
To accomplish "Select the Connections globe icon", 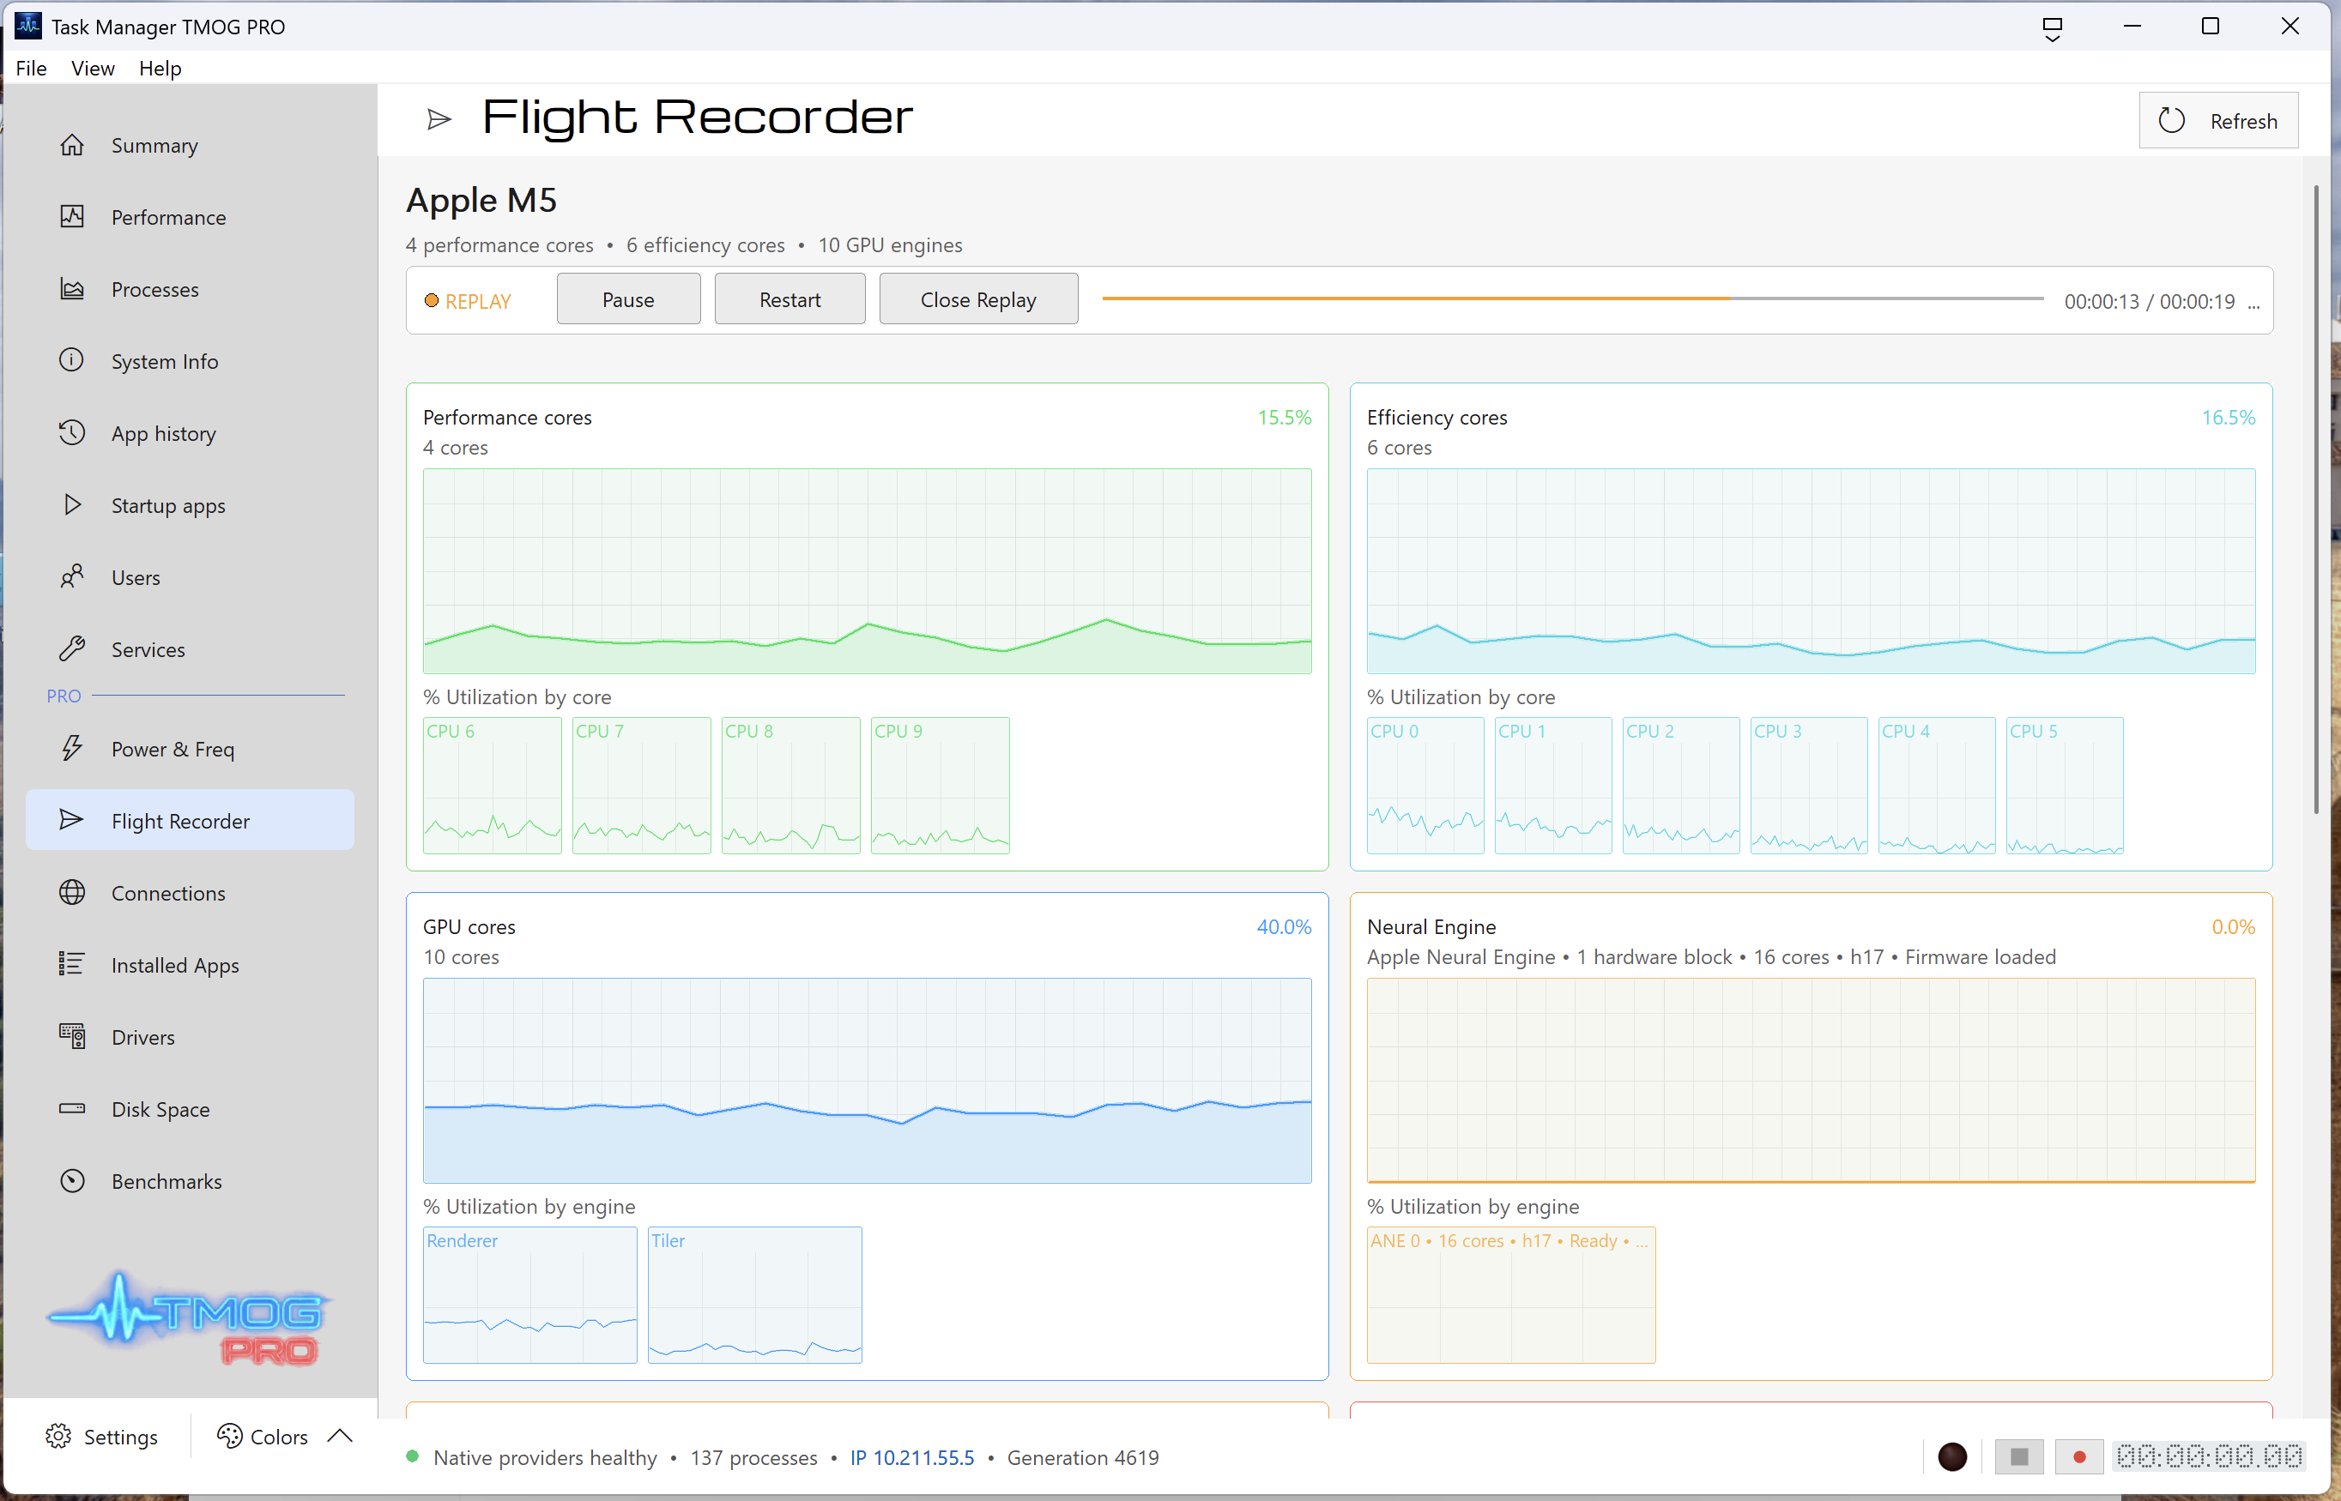I will [x=72, y=893].
